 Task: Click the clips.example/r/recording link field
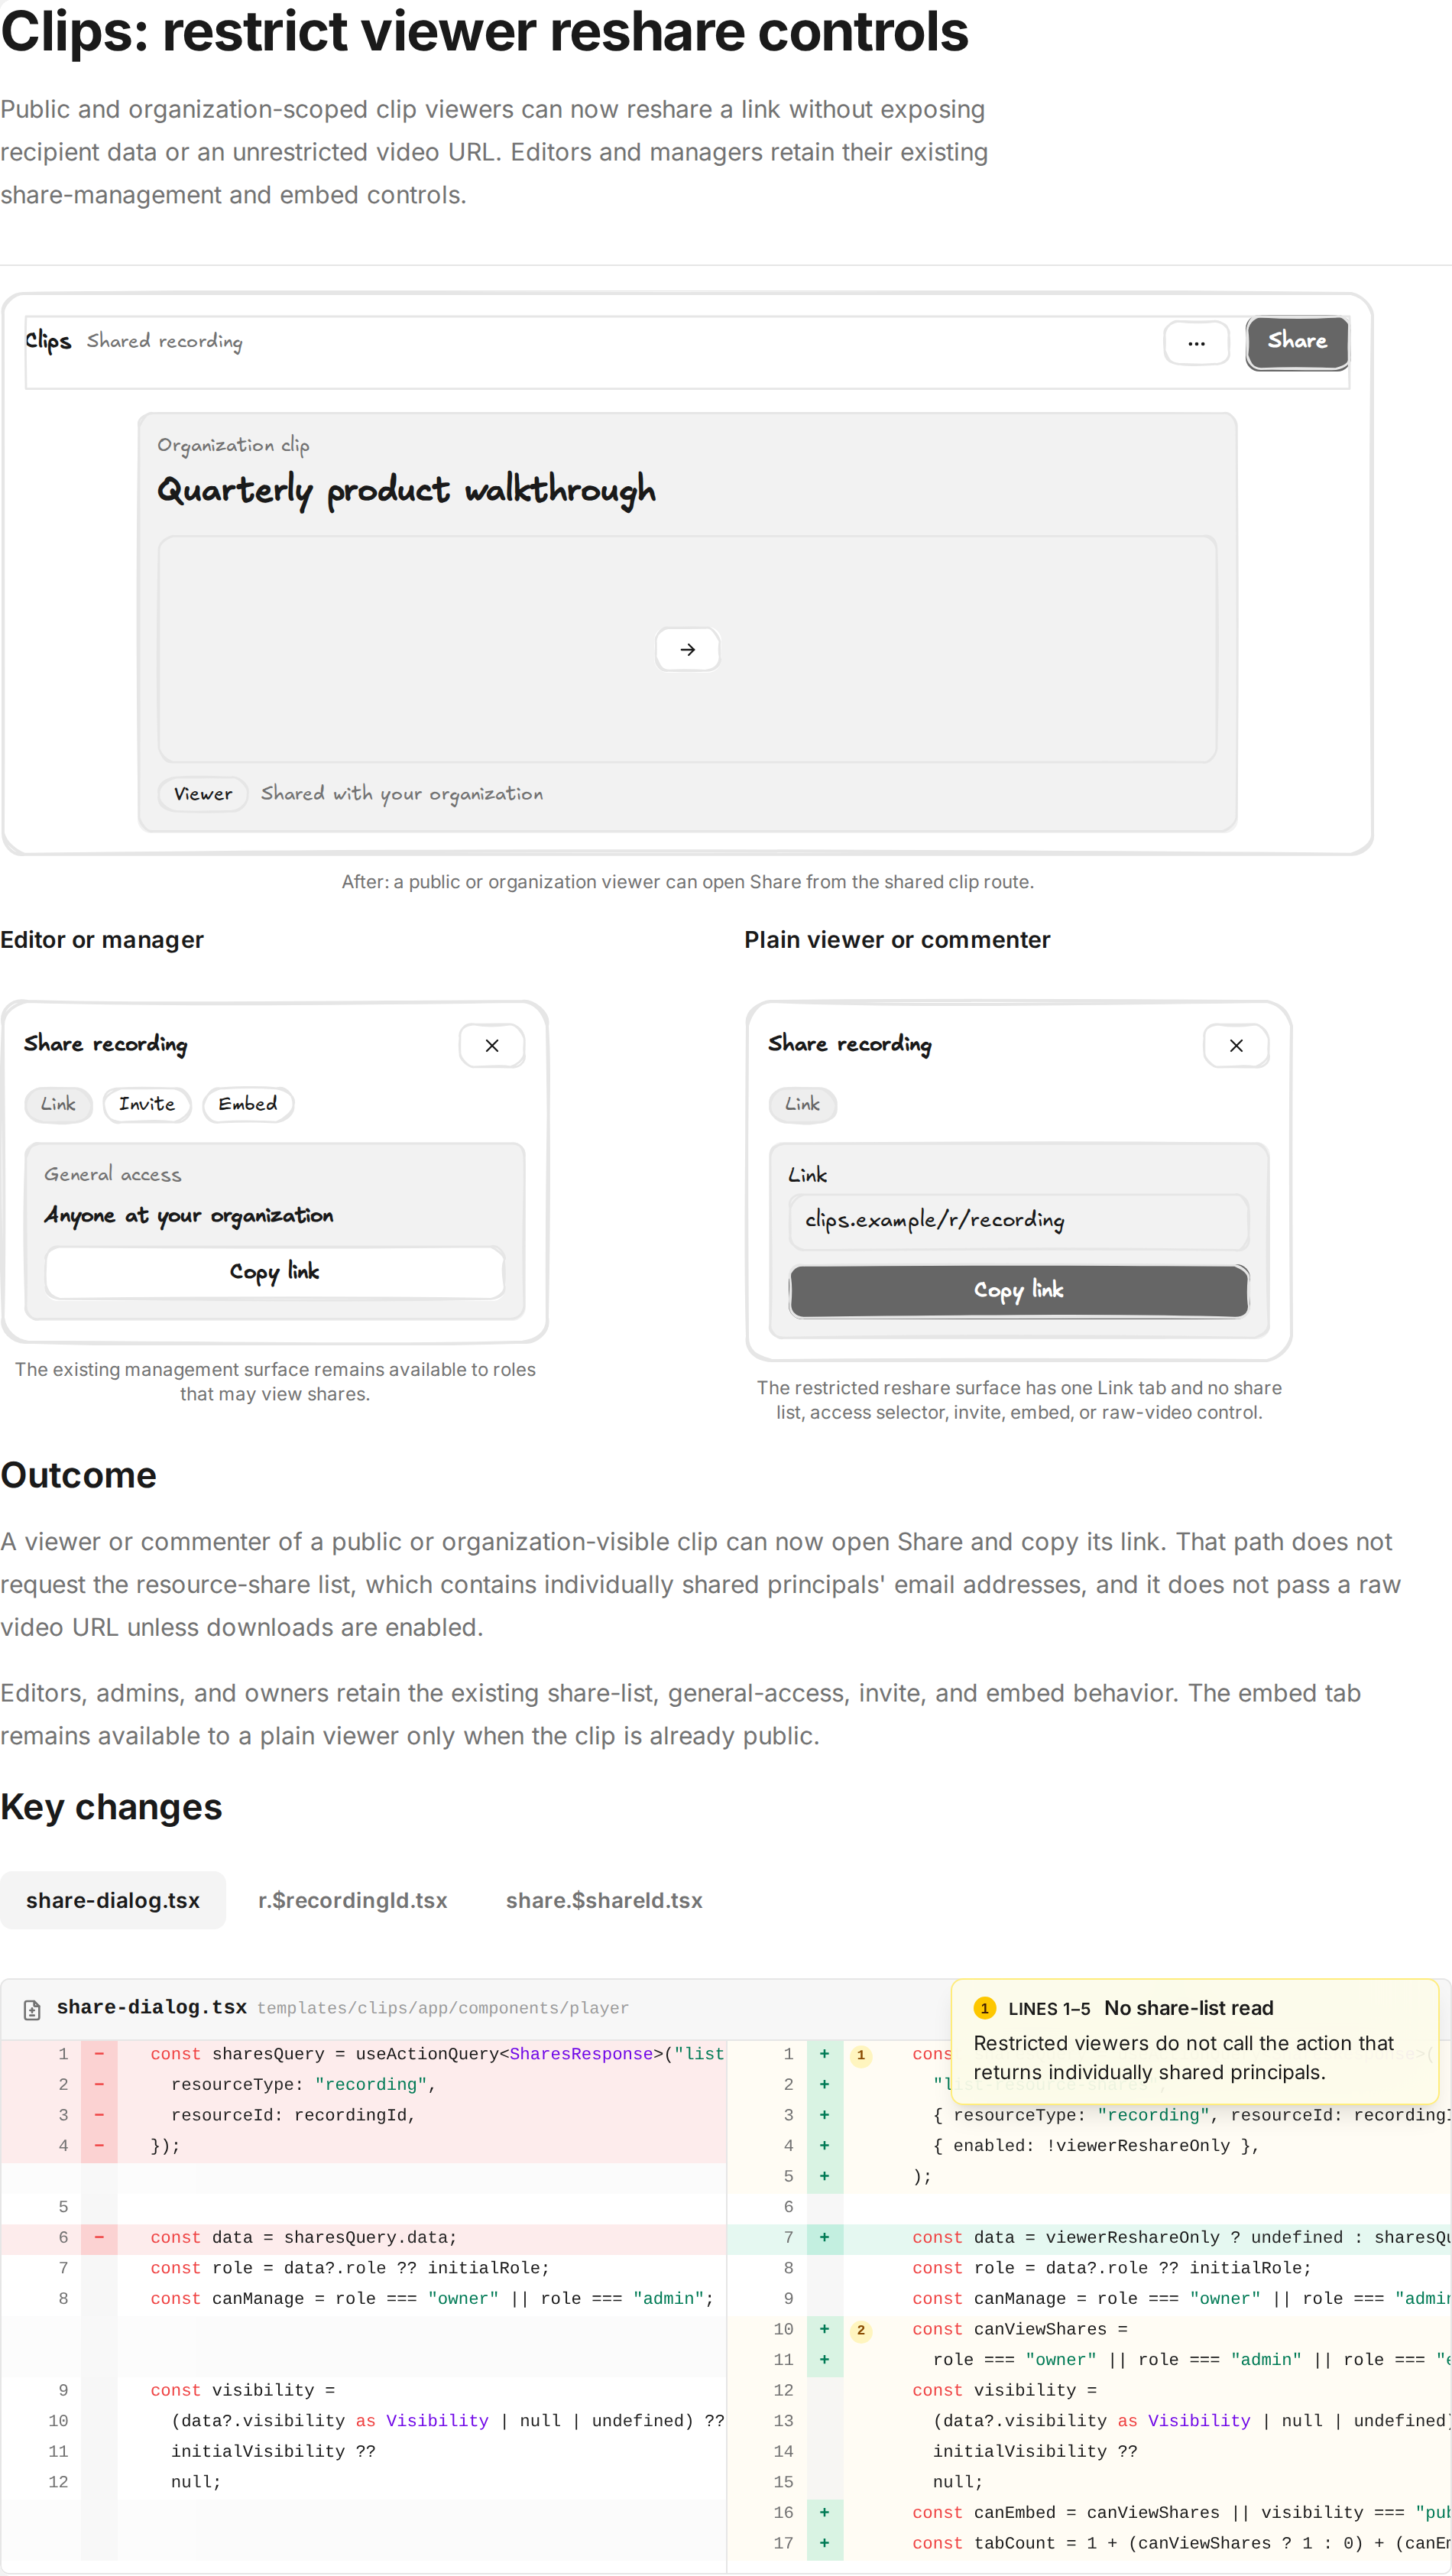pos(1019,1220)
